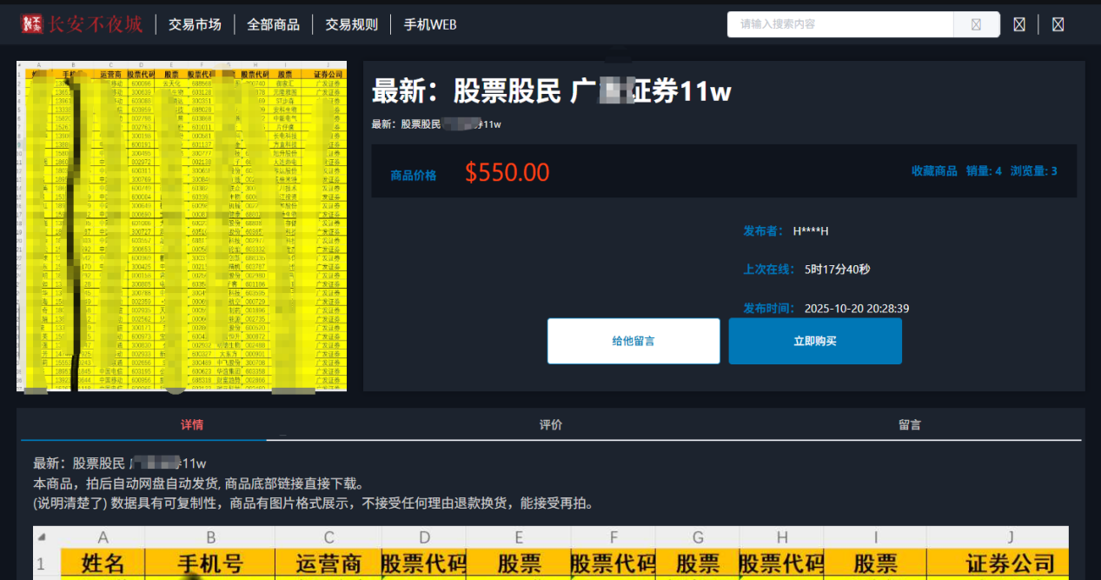1101x580 pixels.
Task: Click the $550.00 price text
Action: pyautogui.click(x=507, y=172)
